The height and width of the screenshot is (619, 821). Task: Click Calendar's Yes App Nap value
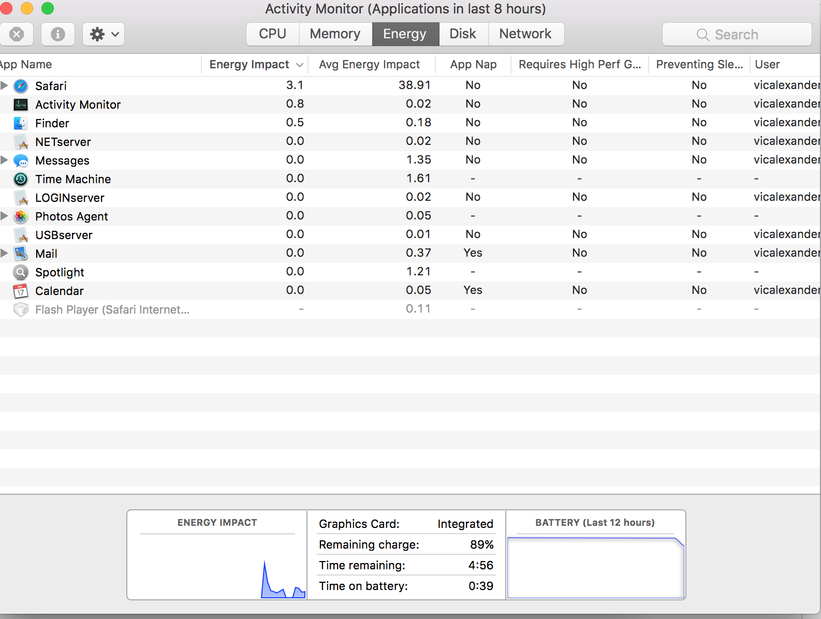[x=473, y=290]
